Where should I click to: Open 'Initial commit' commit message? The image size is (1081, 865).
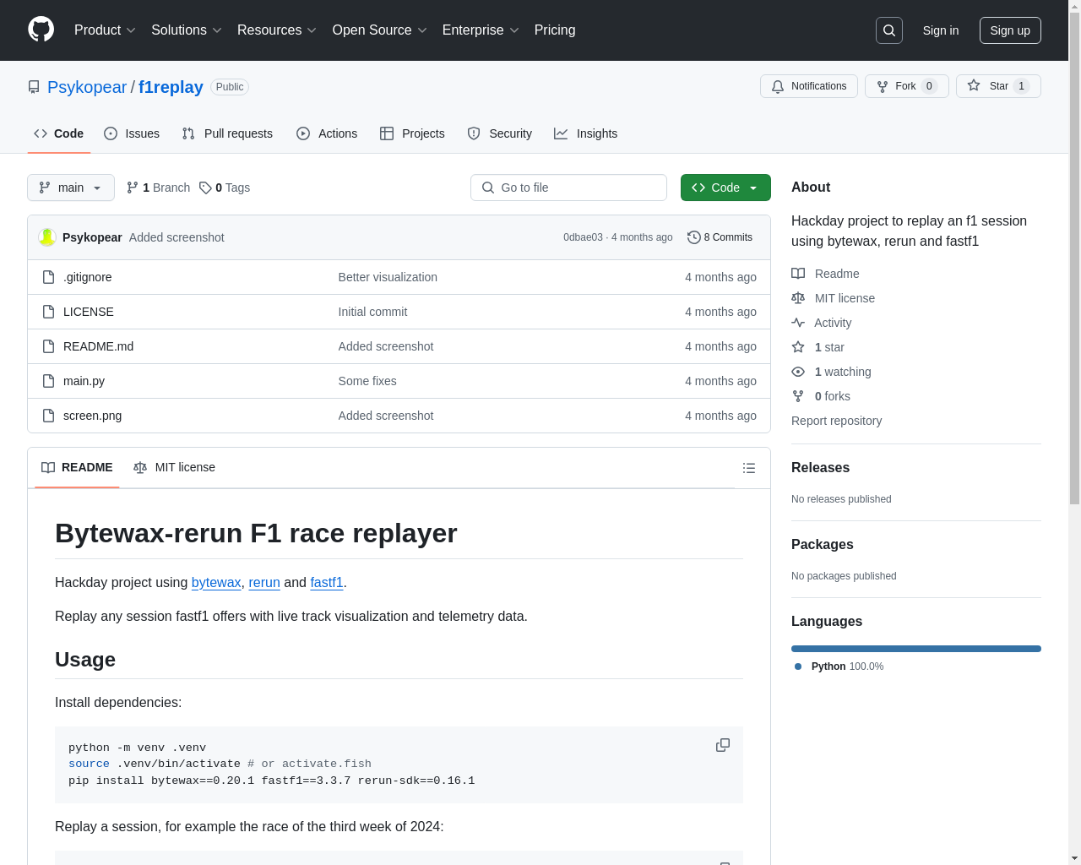click(x=372, y=312)
